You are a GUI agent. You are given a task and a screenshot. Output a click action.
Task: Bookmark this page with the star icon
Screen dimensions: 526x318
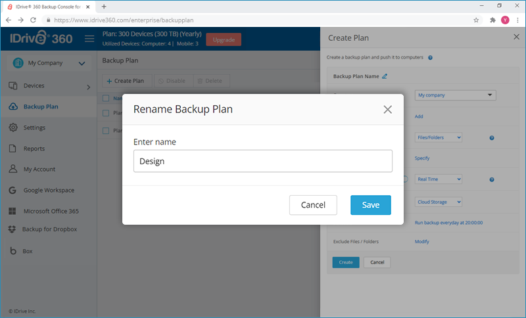pos(476,20)
